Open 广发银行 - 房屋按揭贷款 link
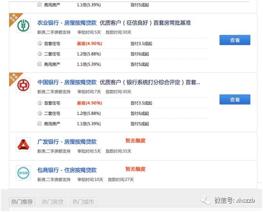 pyautogui.click(x=67, y=142)
